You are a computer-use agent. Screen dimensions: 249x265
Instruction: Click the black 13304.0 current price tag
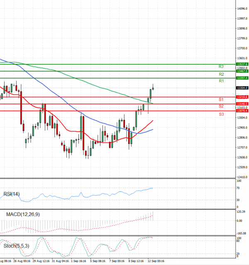242,88
